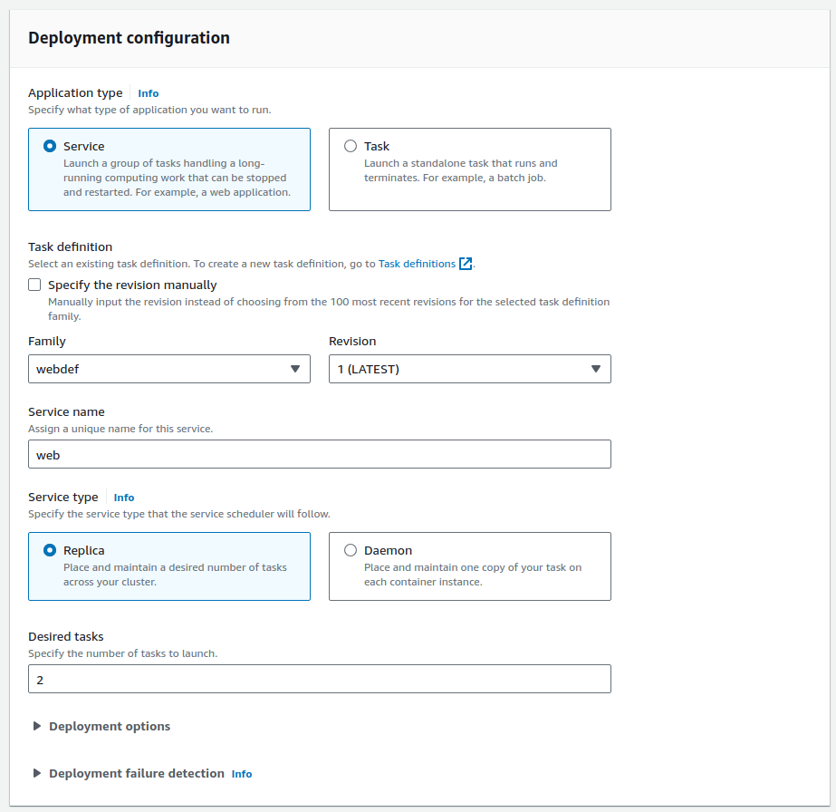Open the Revision combo box showing 1 (LATEST)
The image size is (836, 812).
(x=469, y=369)
